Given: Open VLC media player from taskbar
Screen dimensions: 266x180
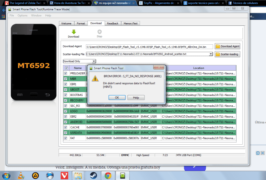Looking at the screenshot, I should tap(21, 176).
